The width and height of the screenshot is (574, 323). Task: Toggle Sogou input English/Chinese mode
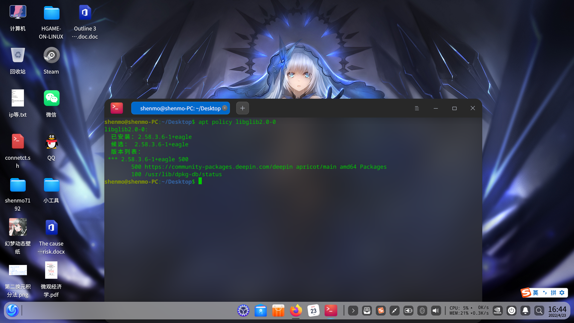535,293
